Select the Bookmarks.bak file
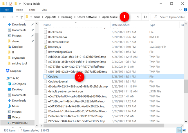 click(x=58, y=37)
